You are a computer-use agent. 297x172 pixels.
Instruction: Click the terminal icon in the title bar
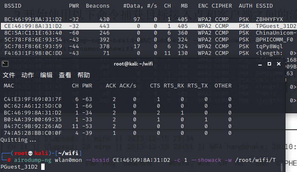[5, 64]
